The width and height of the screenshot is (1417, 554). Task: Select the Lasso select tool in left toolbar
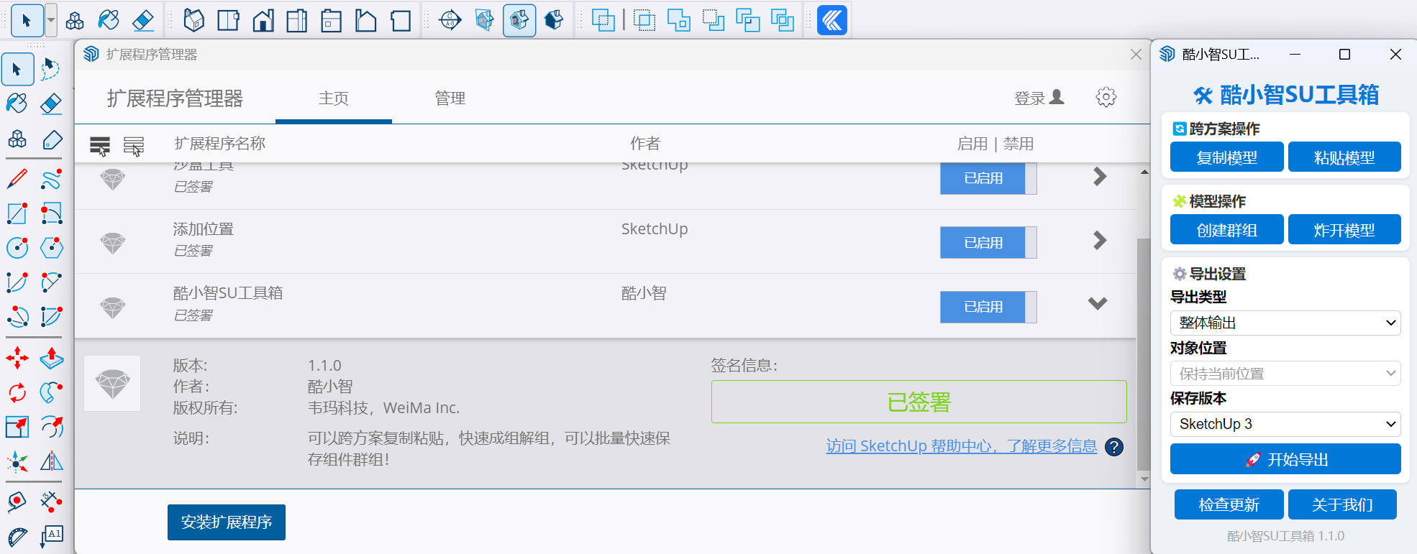51,70
